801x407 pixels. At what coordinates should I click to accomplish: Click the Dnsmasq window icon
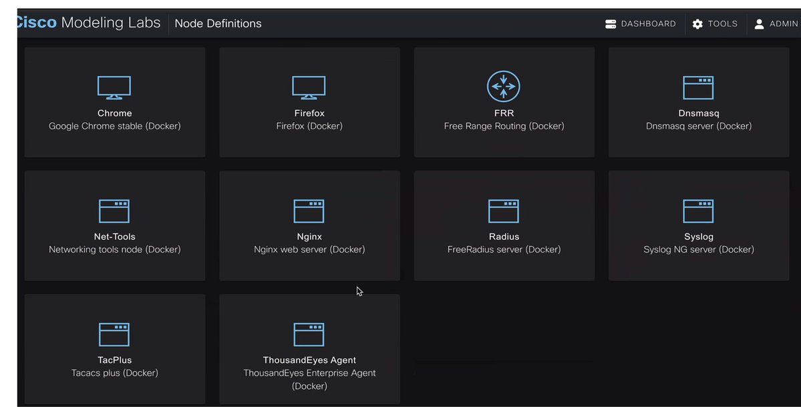[698, 87]
